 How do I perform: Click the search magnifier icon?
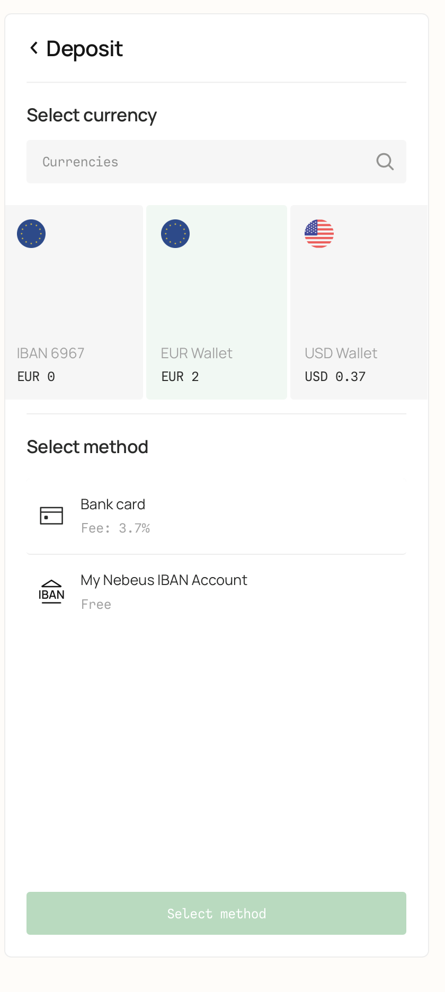click(385, 162)
